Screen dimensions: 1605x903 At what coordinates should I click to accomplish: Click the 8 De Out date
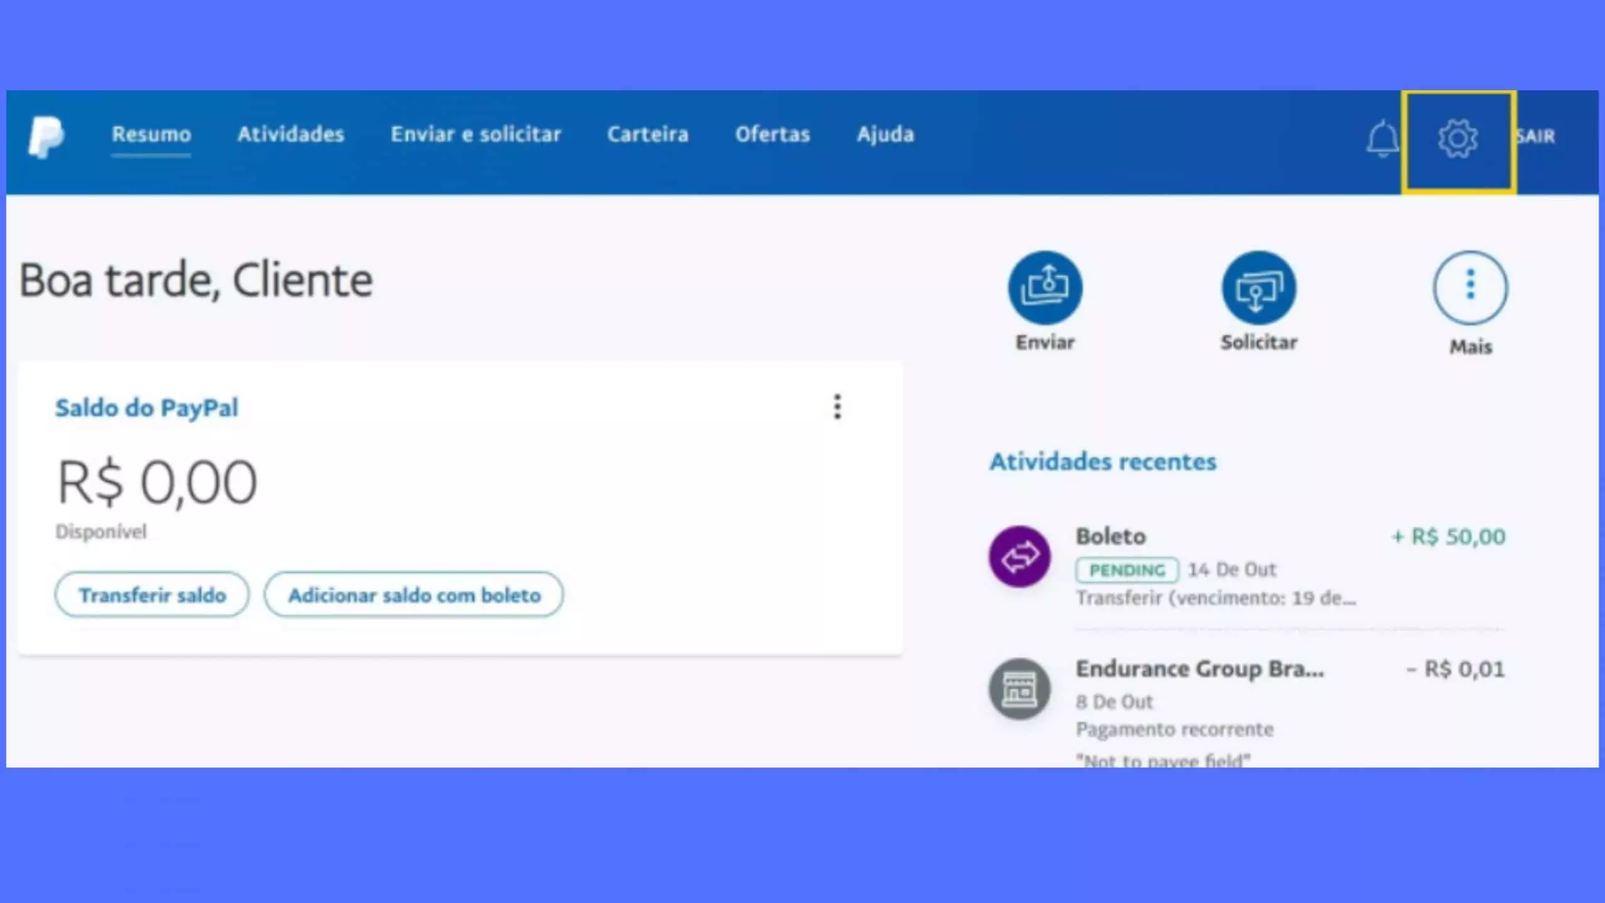1115,702
